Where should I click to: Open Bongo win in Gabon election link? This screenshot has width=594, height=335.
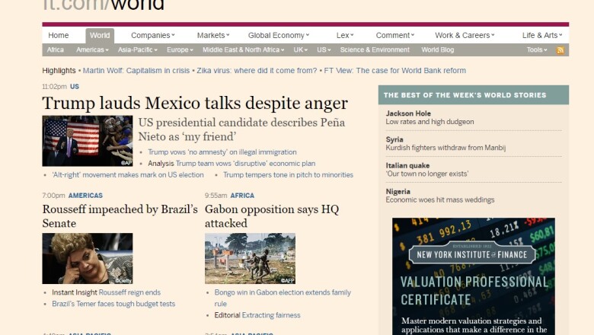[x=283, y=298]
